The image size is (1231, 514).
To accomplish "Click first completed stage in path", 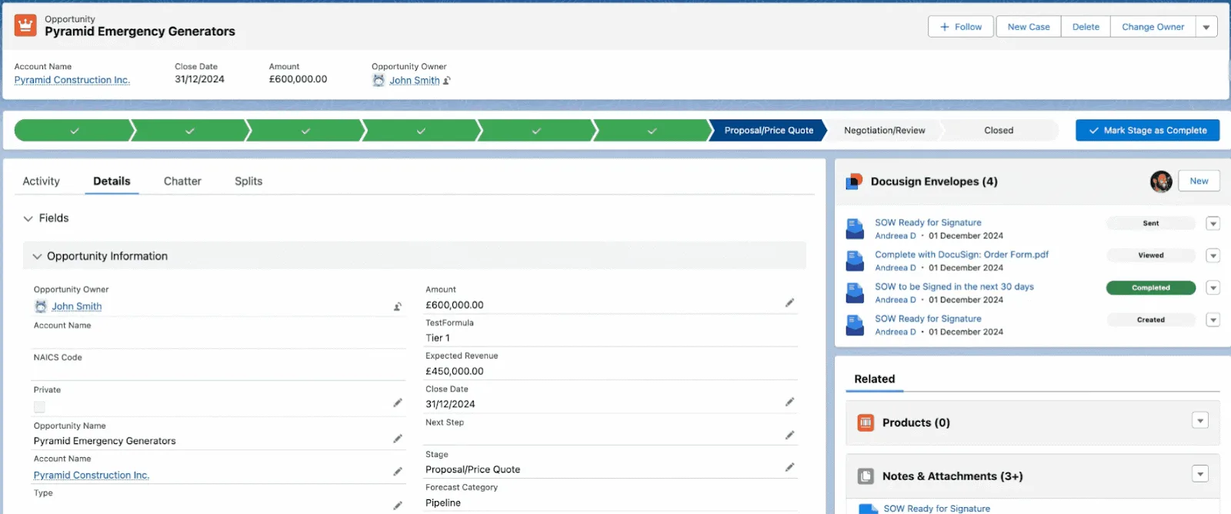I will pos(74,131).
